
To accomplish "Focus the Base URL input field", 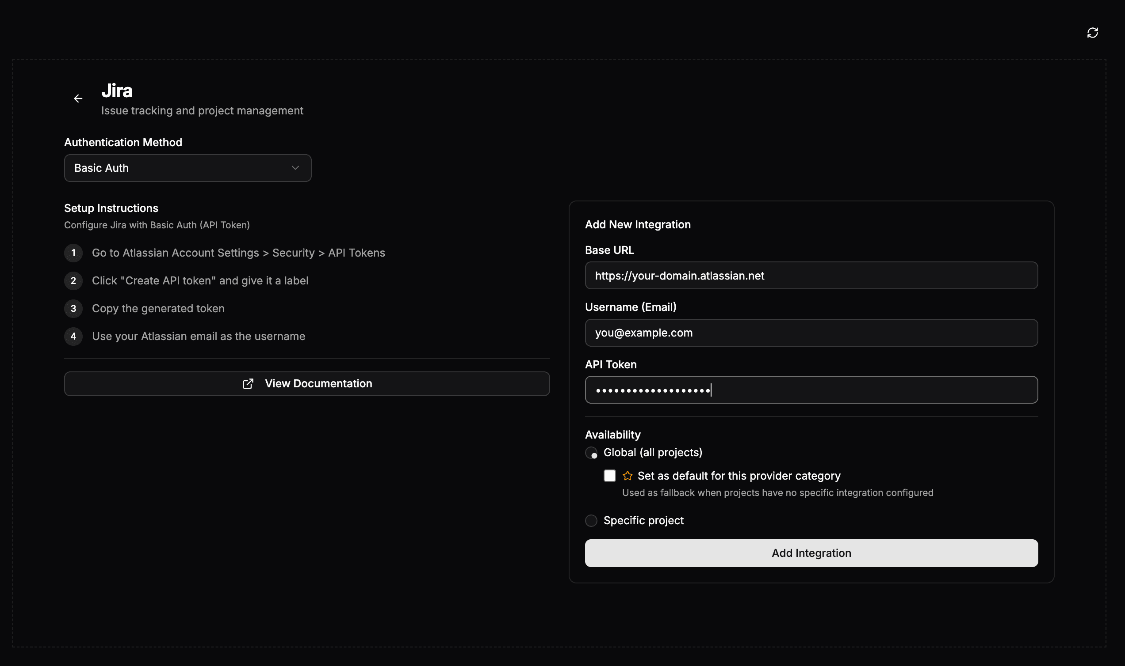I will coord(811,276).
